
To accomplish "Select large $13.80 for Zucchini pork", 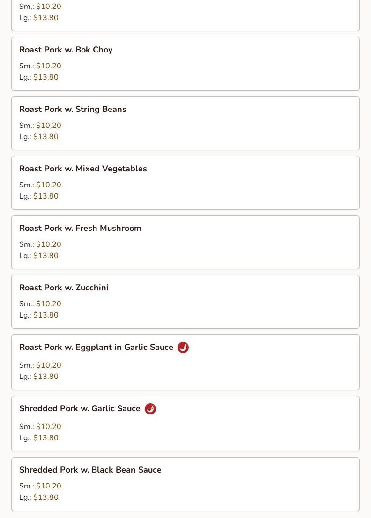I will tap(45, 315).
